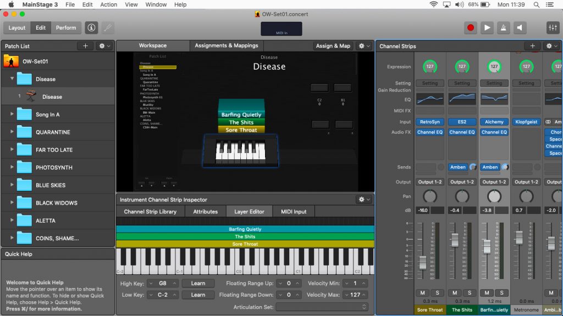Image resolution: width=563 pixels, height=316 pixels.
Task: Toggle master mute speaker button
Action: pos(520,27)
